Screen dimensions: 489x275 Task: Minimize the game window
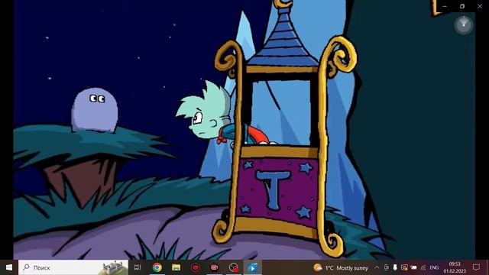click(x=445, y=6)
